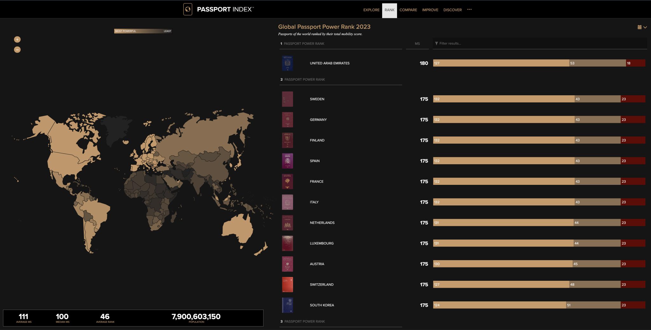Viewport: 651px width, 330px height.
Task: Click the Netherlands passport cover
Action: click(287, 223)
